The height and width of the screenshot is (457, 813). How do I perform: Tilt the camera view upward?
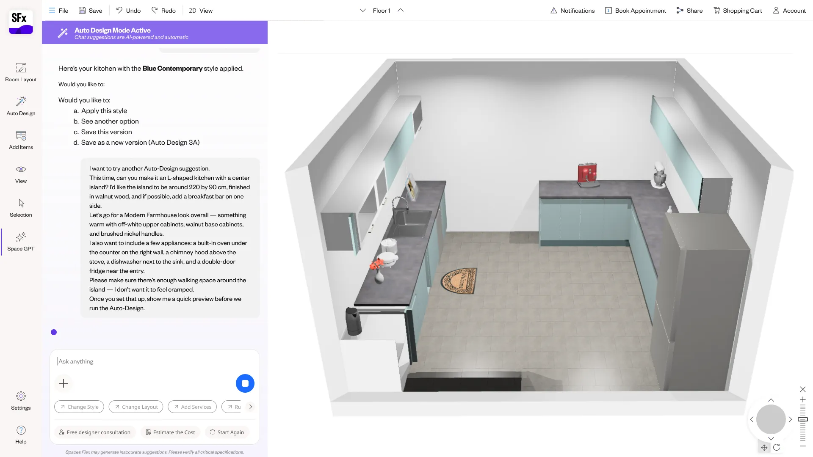(771, 400)
